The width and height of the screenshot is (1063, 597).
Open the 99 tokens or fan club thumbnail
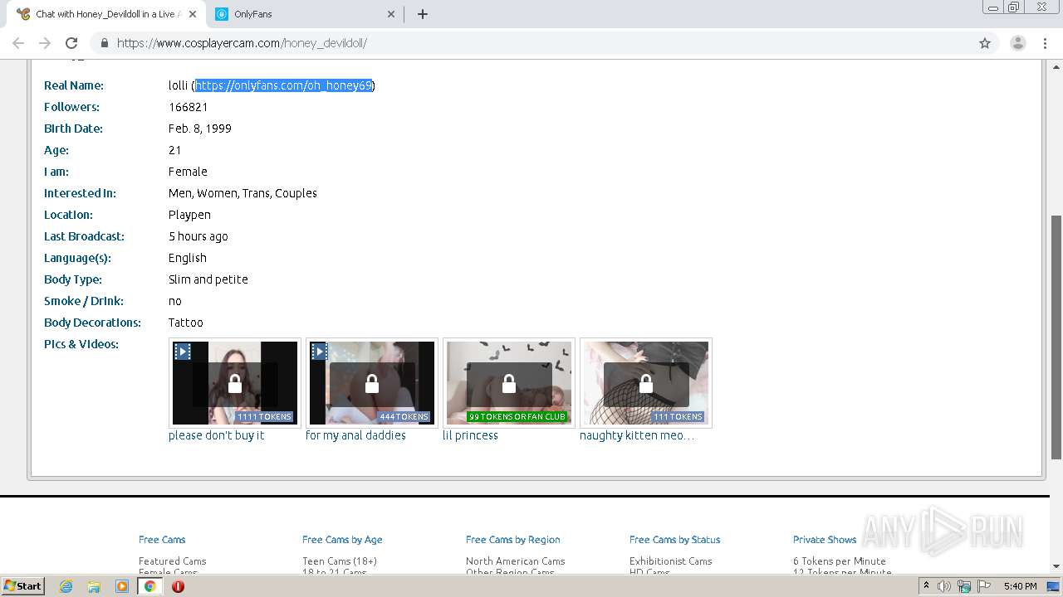coord(509,383)
